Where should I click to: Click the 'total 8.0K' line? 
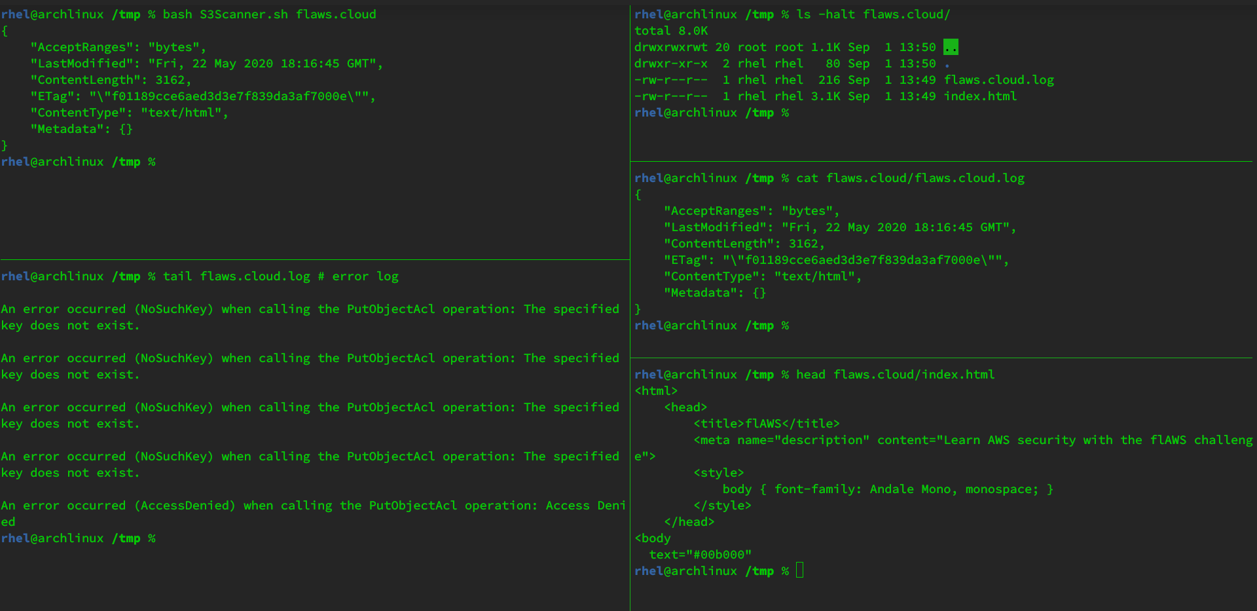tap(671, 31)
